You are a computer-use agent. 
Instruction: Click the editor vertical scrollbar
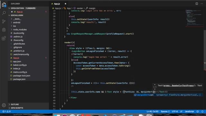tap(205, 50)
